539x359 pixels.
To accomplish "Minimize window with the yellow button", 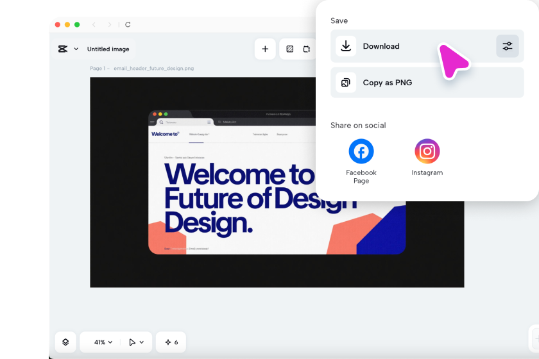I will coord(67,24).
